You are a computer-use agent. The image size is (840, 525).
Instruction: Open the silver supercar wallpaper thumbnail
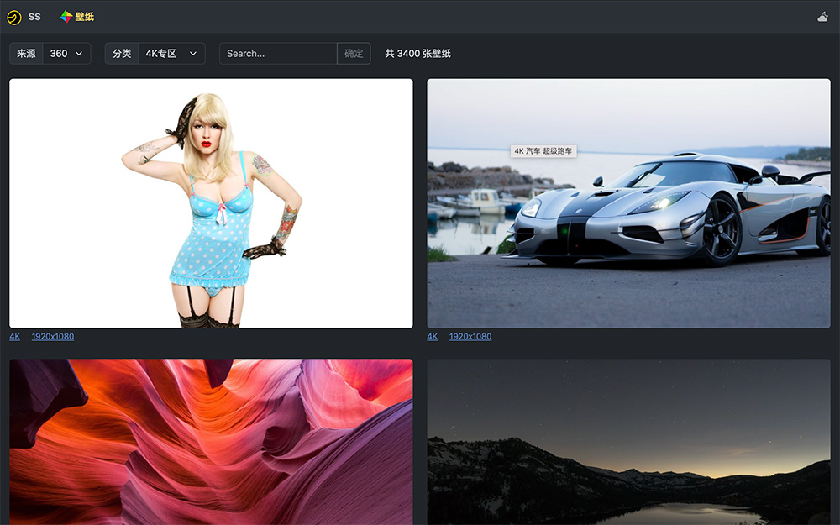coord(628,203)
